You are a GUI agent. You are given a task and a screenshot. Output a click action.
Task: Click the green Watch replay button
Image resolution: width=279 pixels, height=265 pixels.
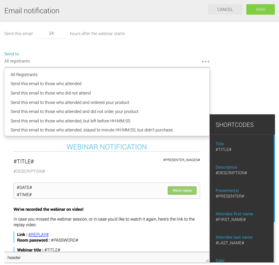182,191
